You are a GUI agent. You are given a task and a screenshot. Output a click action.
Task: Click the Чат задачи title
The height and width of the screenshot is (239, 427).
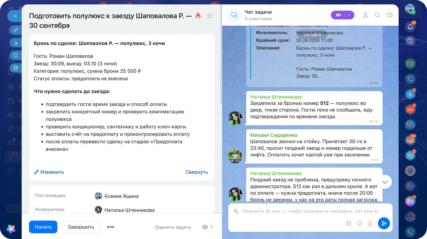click(x=258, y=12)
